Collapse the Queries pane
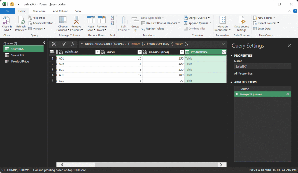 (44, 43)
